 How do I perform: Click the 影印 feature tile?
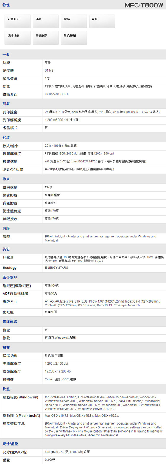102,21
